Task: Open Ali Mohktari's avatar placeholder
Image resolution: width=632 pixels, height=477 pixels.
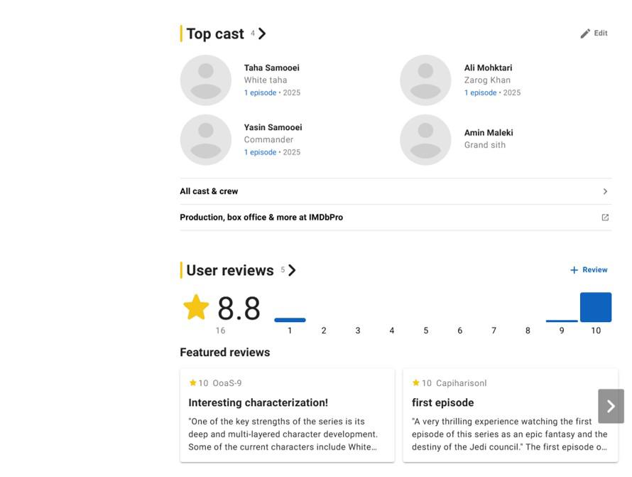Action: tap(425, 80)
